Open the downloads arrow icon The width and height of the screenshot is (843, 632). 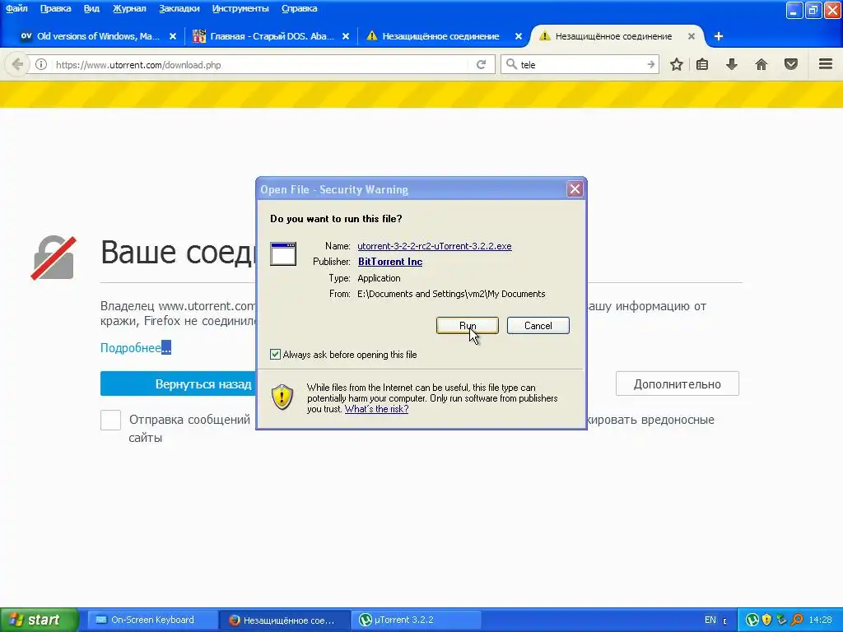coord(731,64)
